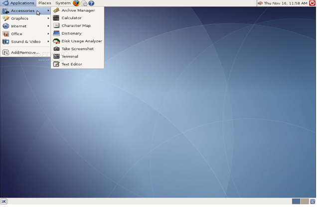
Task: Expand the Internet submenu
Action: pos(19,26)
